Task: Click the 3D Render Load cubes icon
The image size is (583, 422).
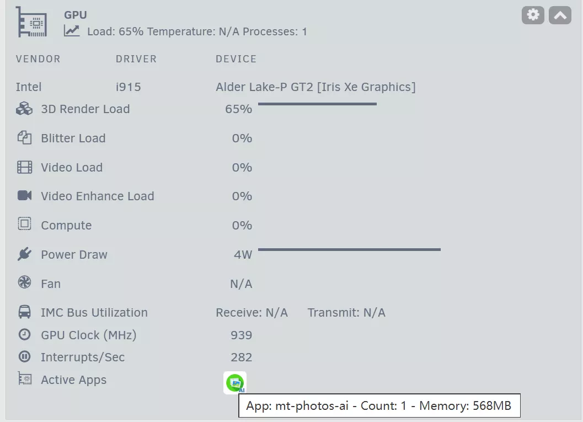Action: point(24,109)
